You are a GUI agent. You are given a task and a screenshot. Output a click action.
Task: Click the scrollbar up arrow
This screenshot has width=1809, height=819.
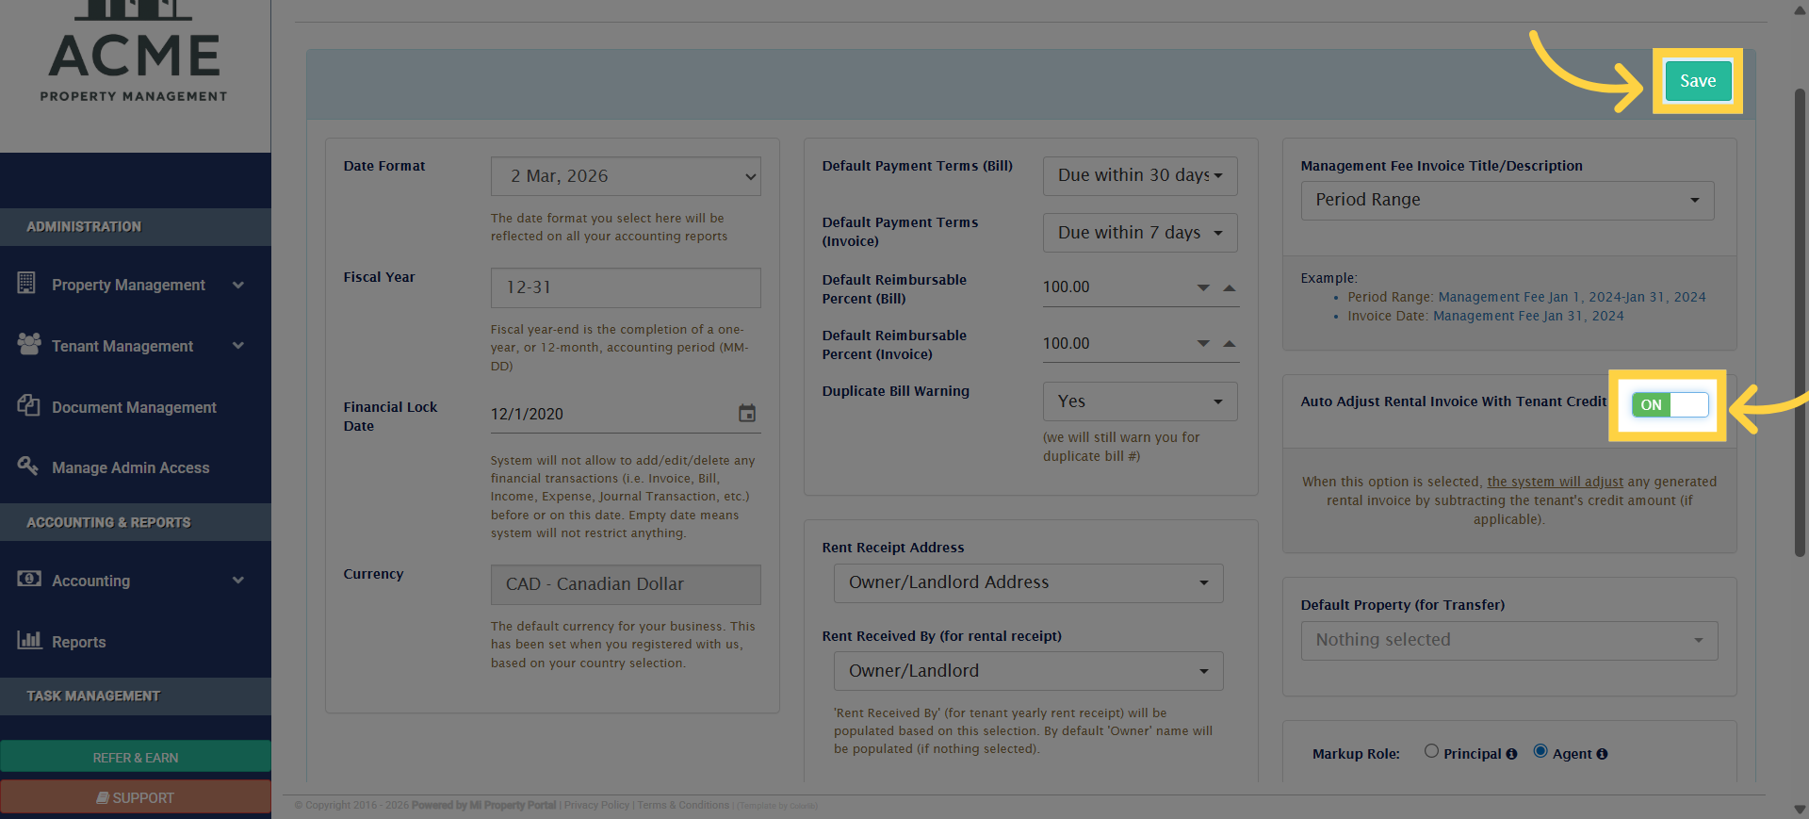[x=1800, y=9]
